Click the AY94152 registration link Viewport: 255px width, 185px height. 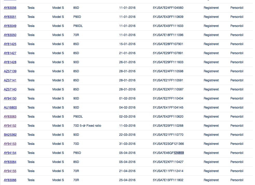pyautogui.click(x=10, y=126)
